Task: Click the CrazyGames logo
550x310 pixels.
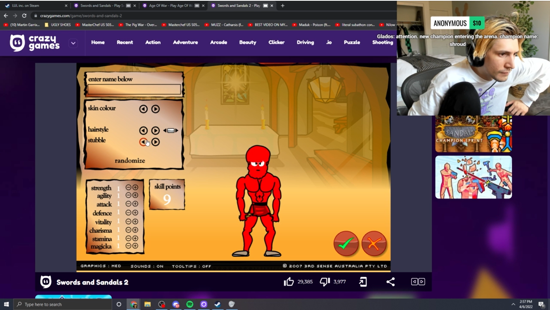Action: (35, 42)
